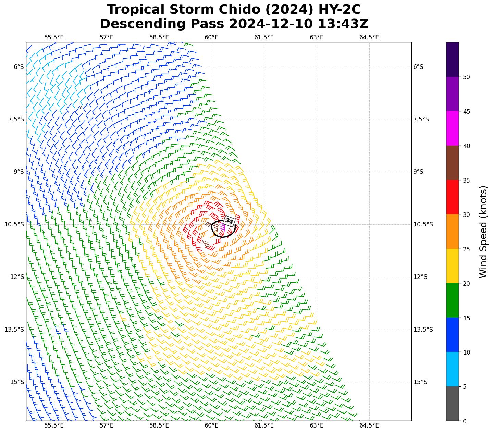The image size is (493, 433).
Task: Pick the brown 35–40 knot colorbar segment
Action: [x=452, y=163]
